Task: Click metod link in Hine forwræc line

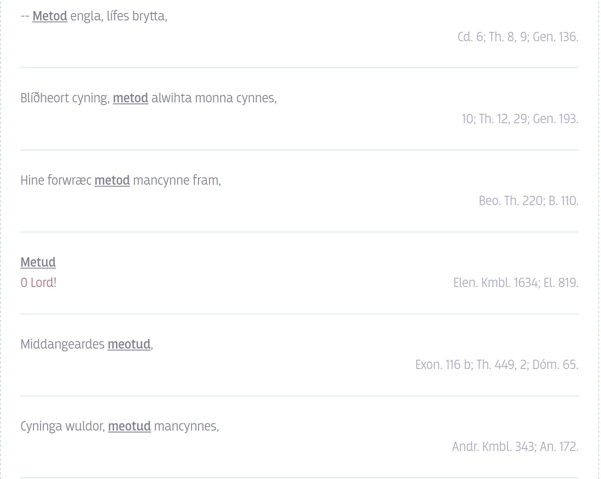Action: (x=112, y=180)
